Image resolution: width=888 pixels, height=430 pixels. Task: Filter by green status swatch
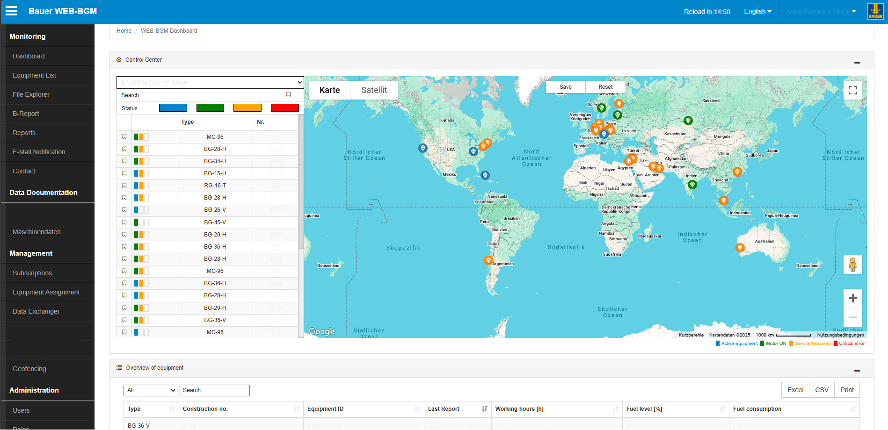click(210, 108)
